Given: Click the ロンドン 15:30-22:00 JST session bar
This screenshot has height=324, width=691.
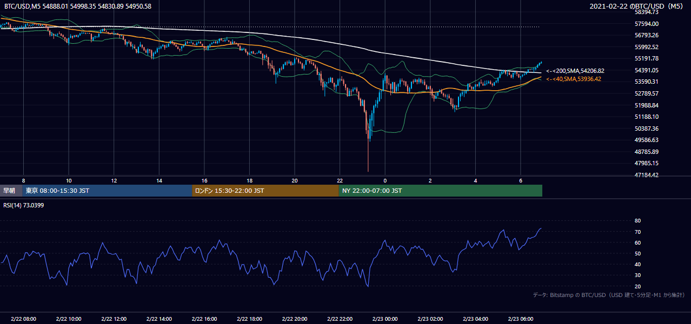Looking at the screenshot, I should (x=265, y=191).
